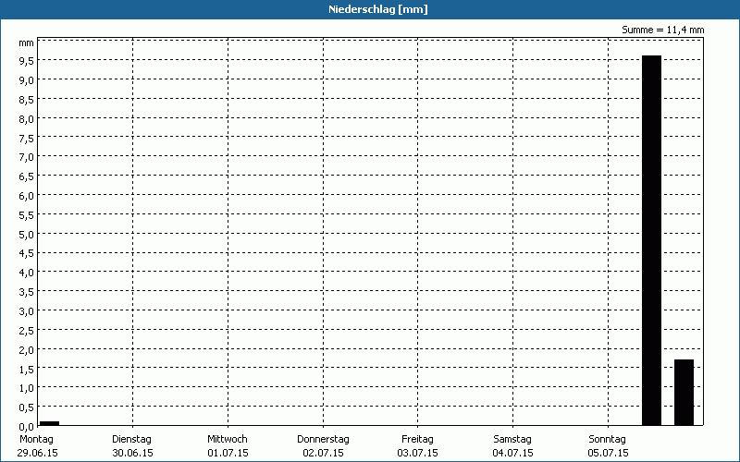Click the '5,5' y-axis value
The height and width of the screenshot is (462, 740).
click(27, 215)
